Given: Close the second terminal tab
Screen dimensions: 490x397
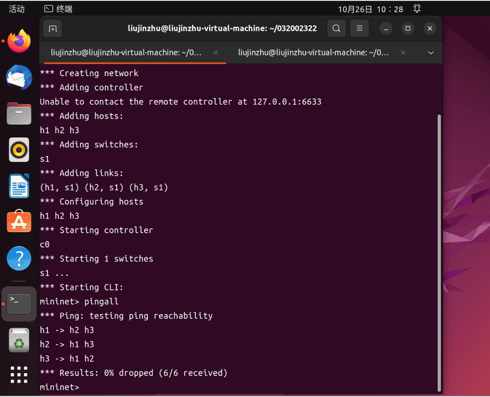Looking at the screenshot, I should click(x=403, y=53).
